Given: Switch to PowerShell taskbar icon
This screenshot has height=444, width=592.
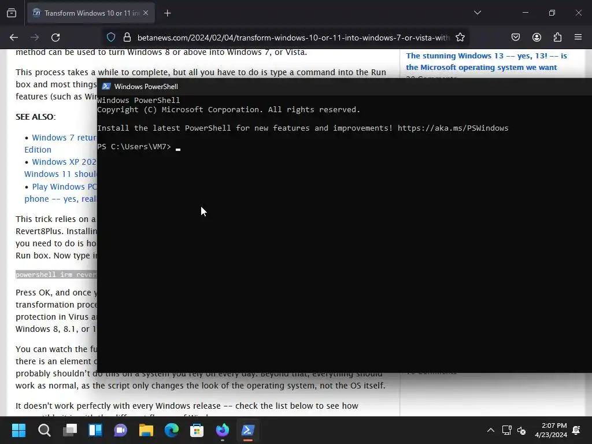Looking at the screenshot, I should [x=247, y=430].
